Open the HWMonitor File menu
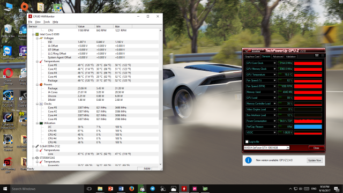The height and width of the screenshot is (193, 343). [30, 22]
